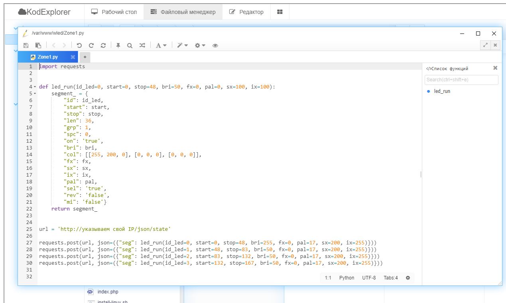Image resolution: width=506 pixels, height=303 pixels.
Task: Add a new editor tab
Action: coord(85,57)
